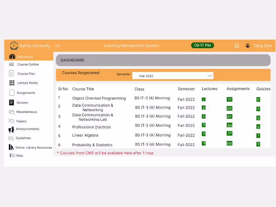
Task: Open Professional Practices lectures badge 5
Action: click(x=204, y=125)
